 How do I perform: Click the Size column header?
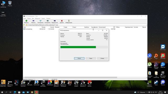coord(43,27)
